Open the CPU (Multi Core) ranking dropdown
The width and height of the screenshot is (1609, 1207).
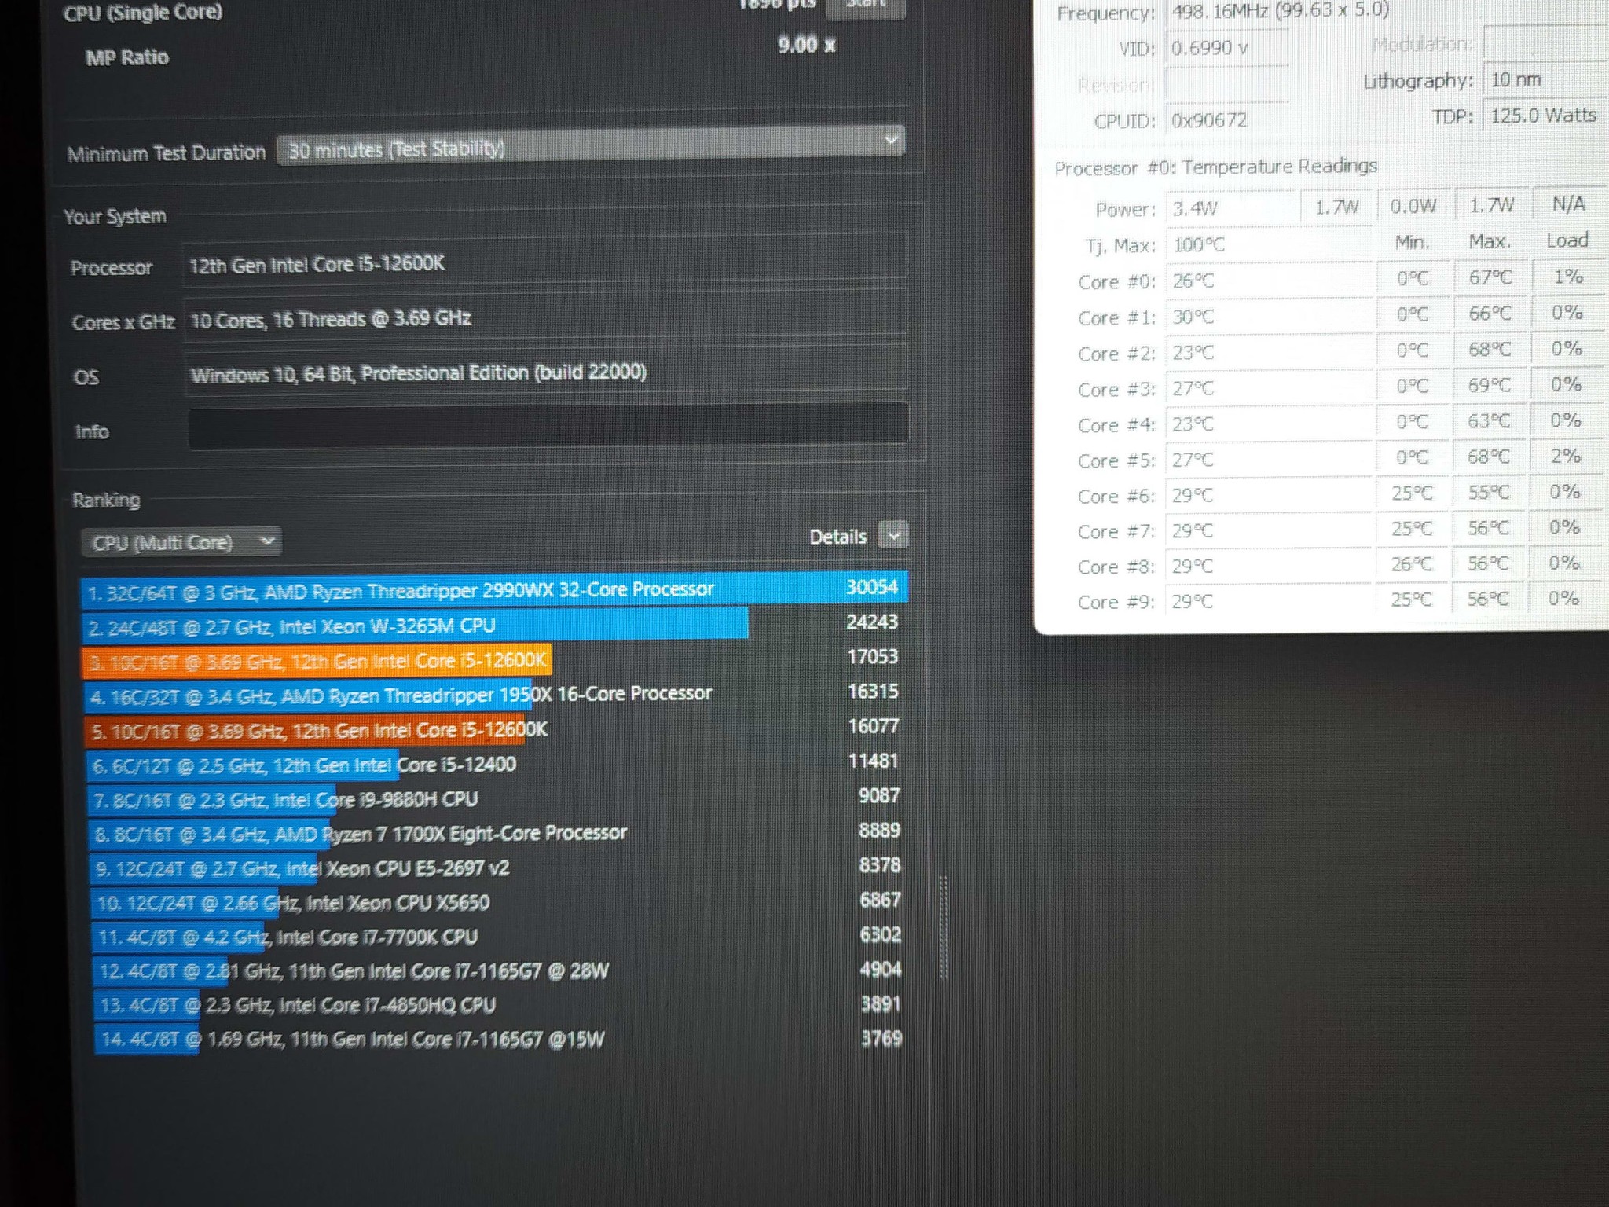(181, 542)
